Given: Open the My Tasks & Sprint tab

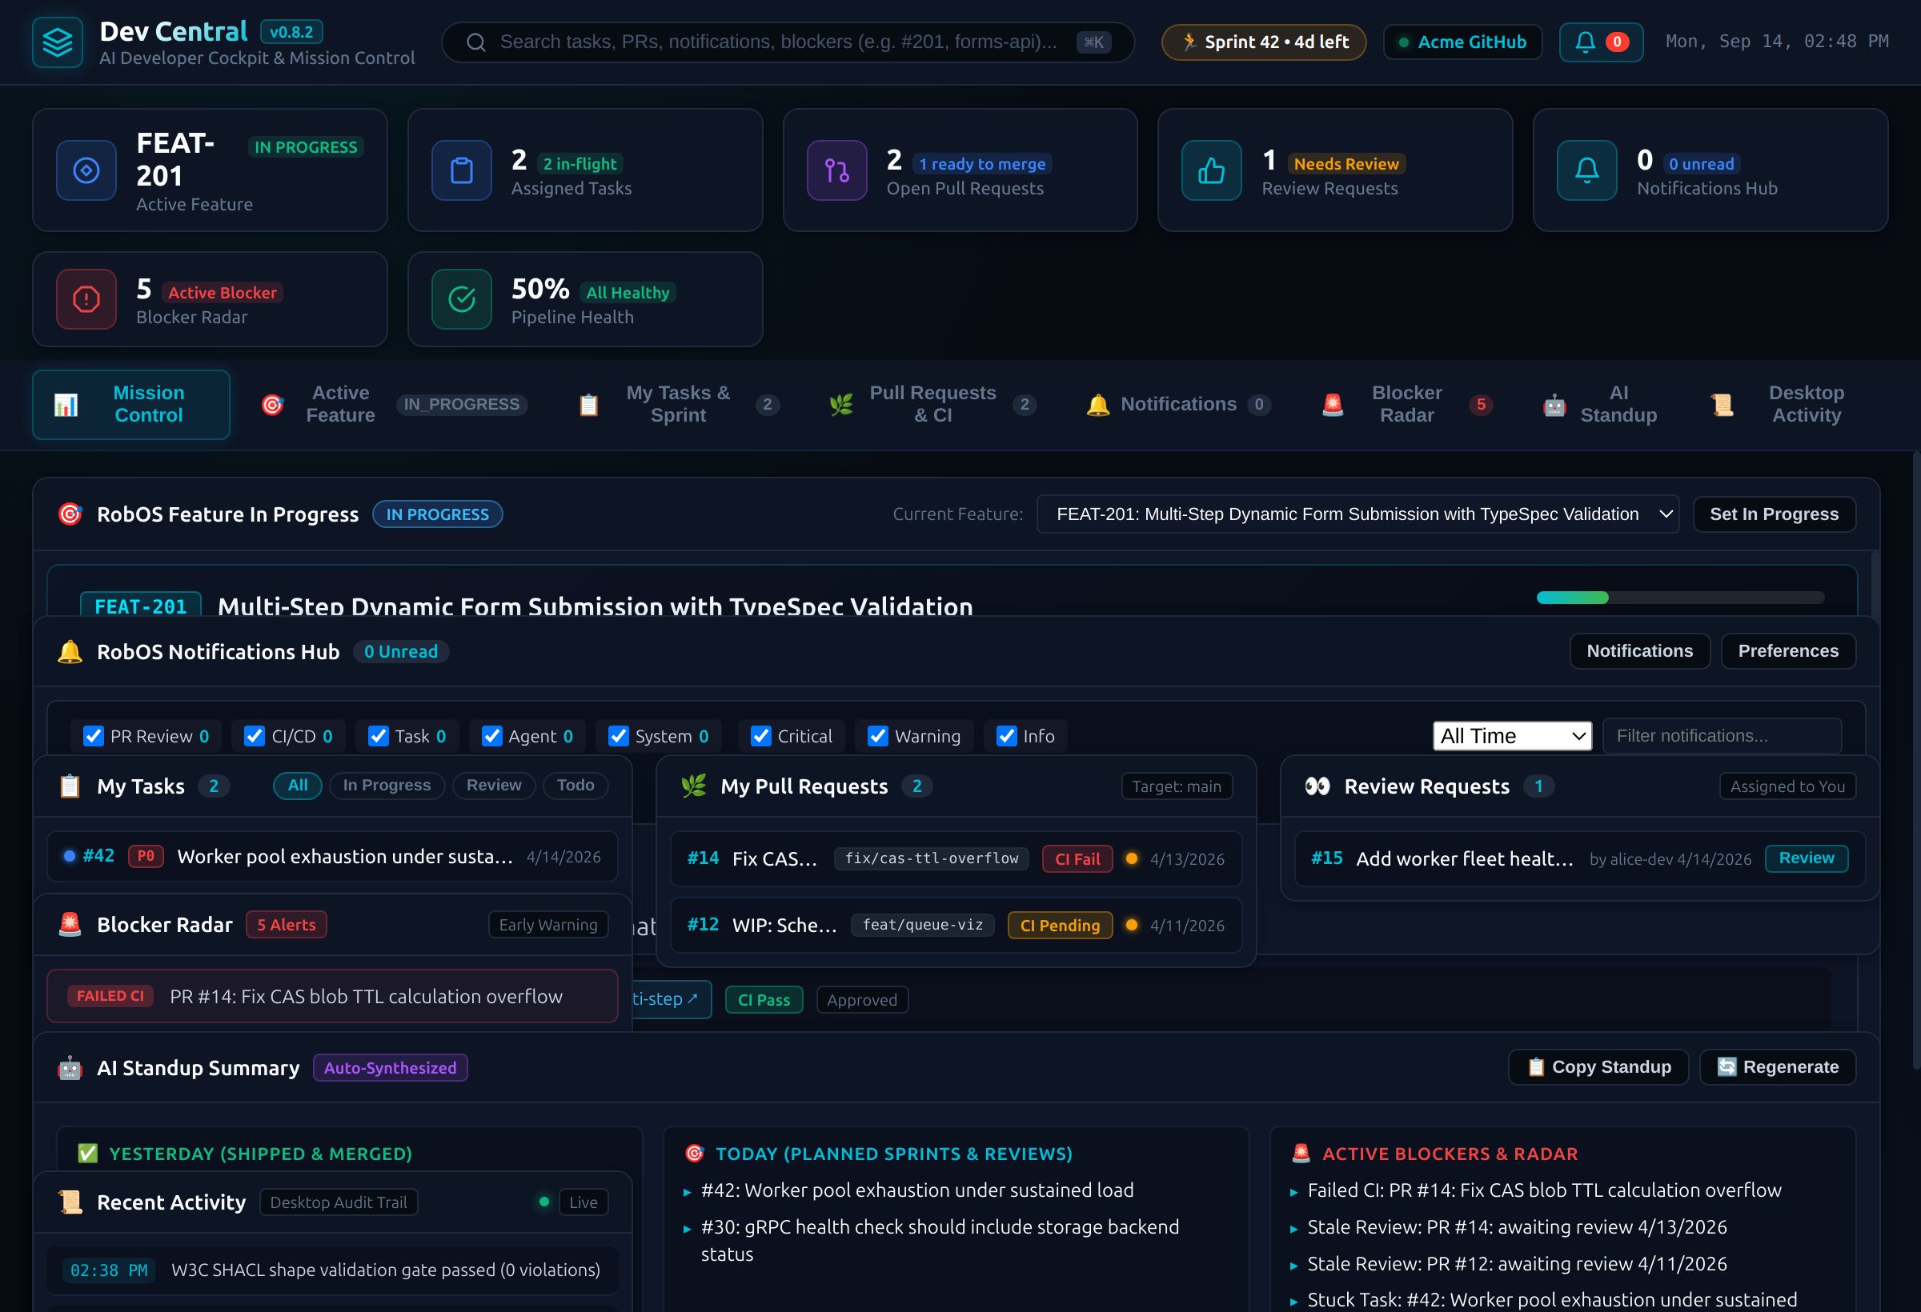Looking at the screenshot, I should pos(678,405).
